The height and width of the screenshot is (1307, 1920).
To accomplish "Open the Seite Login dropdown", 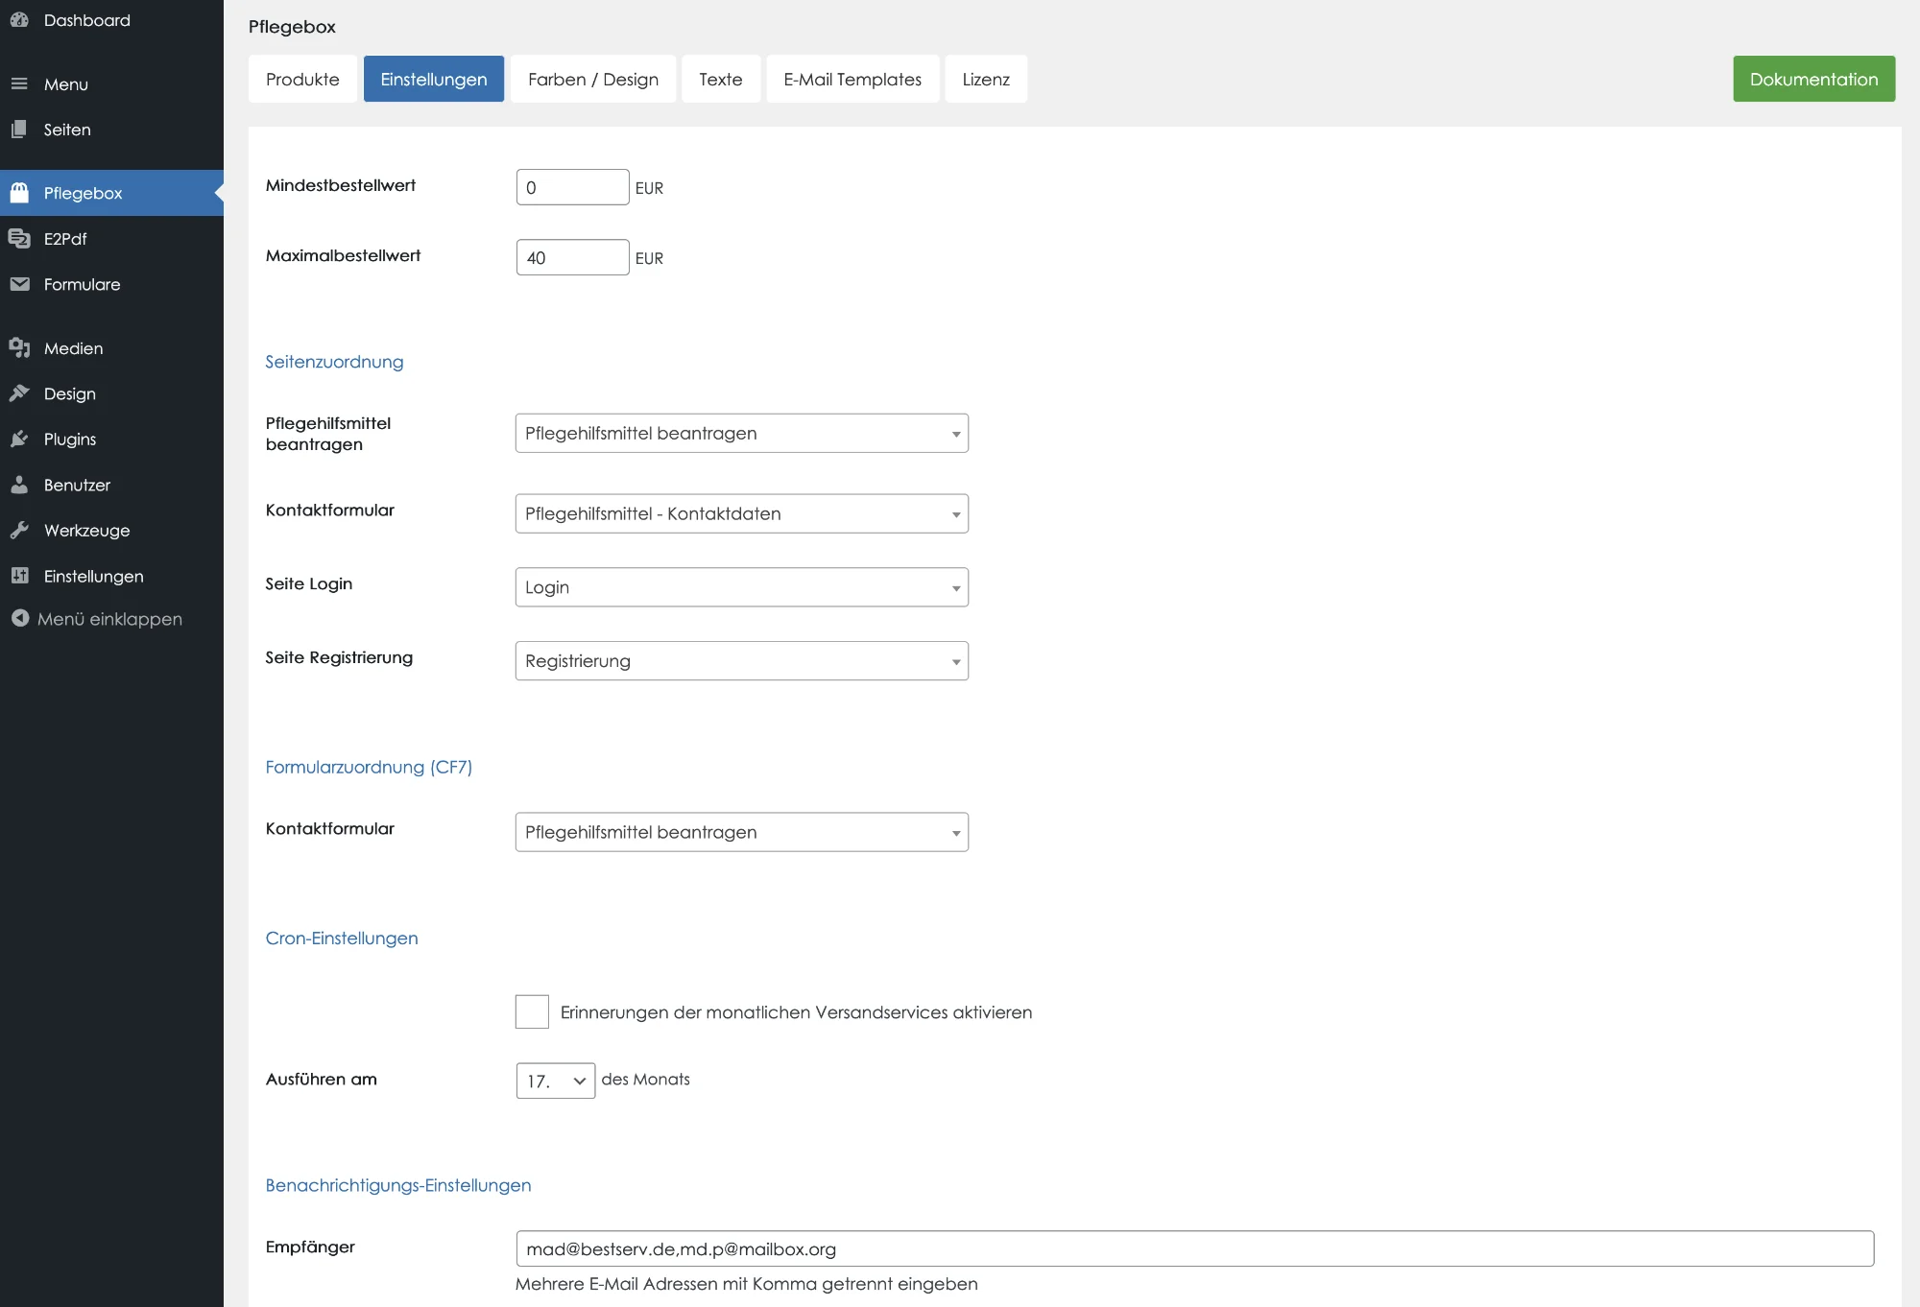I will (x=741, y=587).
